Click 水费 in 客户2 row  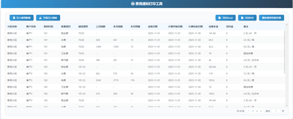(63, 73)
